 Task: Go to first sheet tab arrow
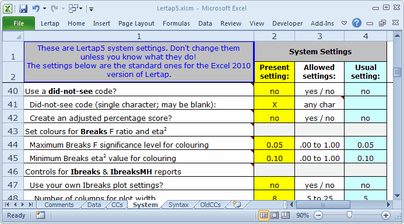[x=7, y=205]
